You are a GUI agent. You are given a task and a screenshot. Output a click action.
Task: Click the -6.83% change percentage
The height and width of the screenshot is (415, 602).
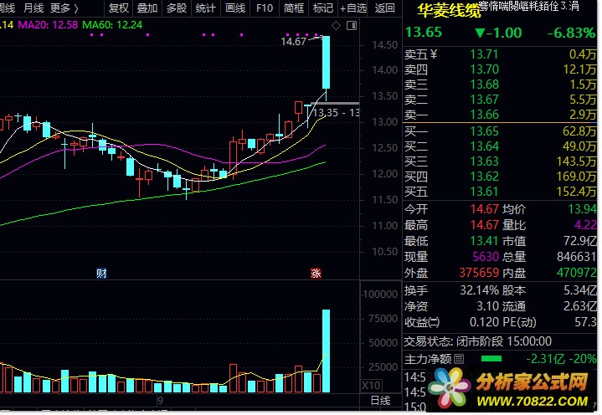[571, 33]
